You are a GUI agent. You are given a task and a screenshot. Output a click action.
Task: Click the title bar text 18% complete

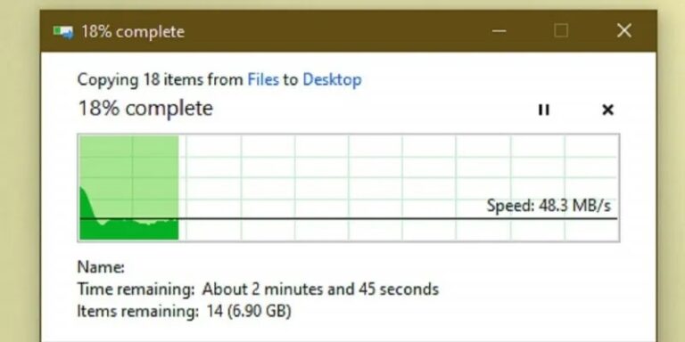click(x=133, y=32)
